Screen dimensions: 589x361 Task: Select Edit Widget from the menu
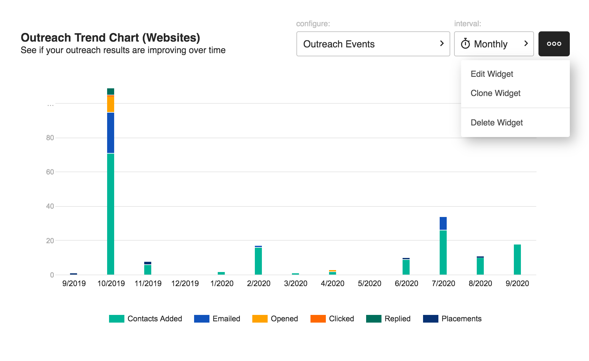491,74
